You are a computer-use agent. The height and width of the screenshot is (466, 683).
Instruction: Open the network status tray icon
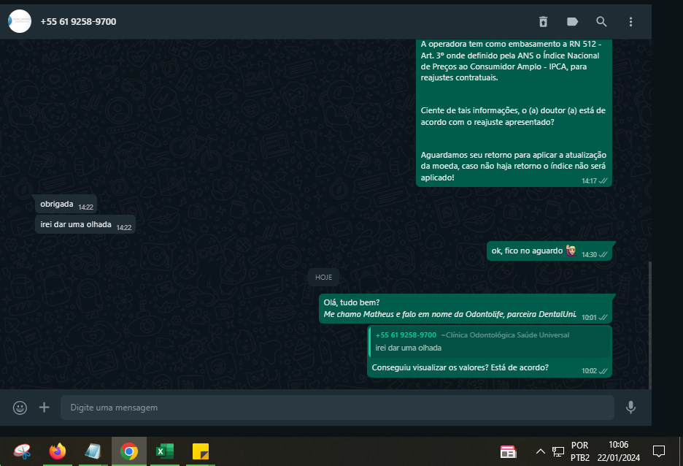(558, 451)
